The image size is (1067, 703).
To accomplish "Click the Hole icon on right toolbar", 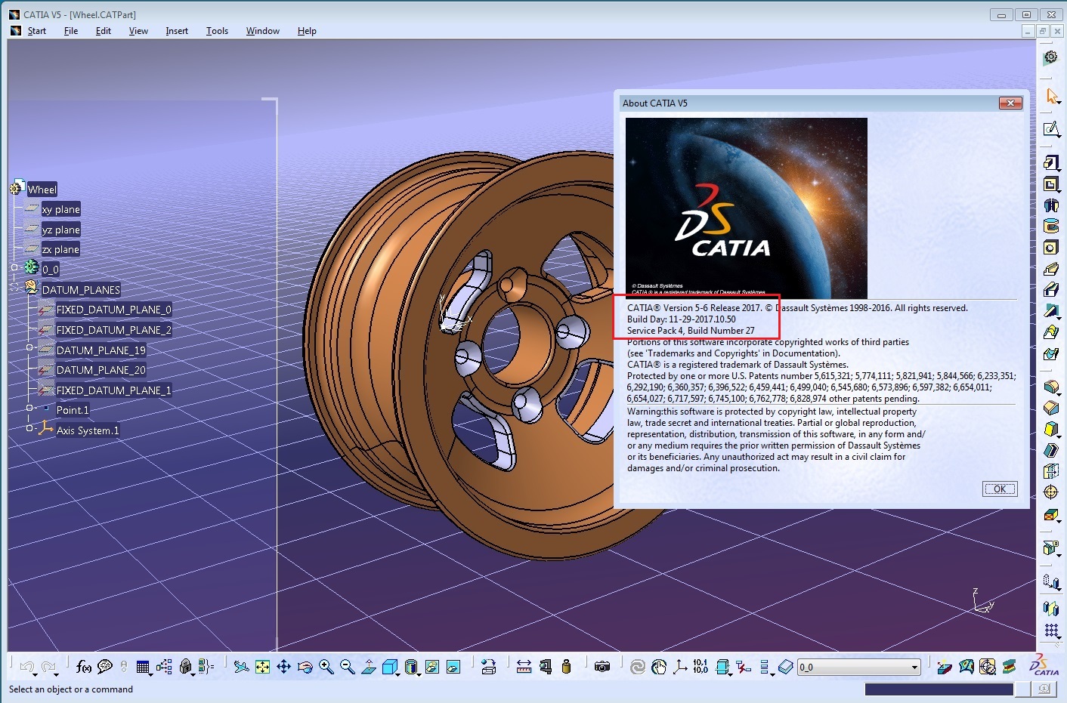I will pos(1051,247).
